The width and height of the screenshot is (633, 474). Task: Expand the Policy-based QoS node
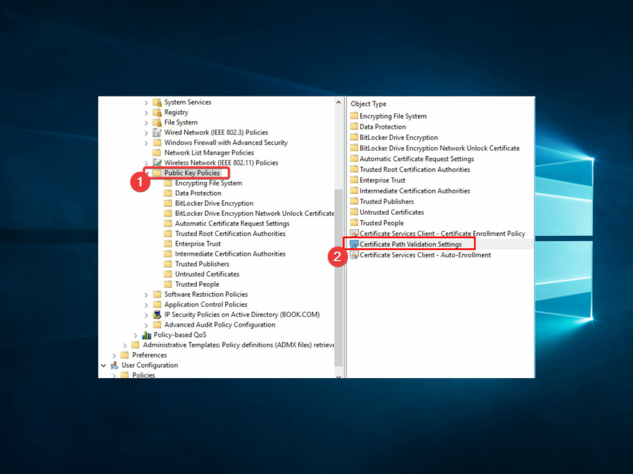click(x=136, y=335)
